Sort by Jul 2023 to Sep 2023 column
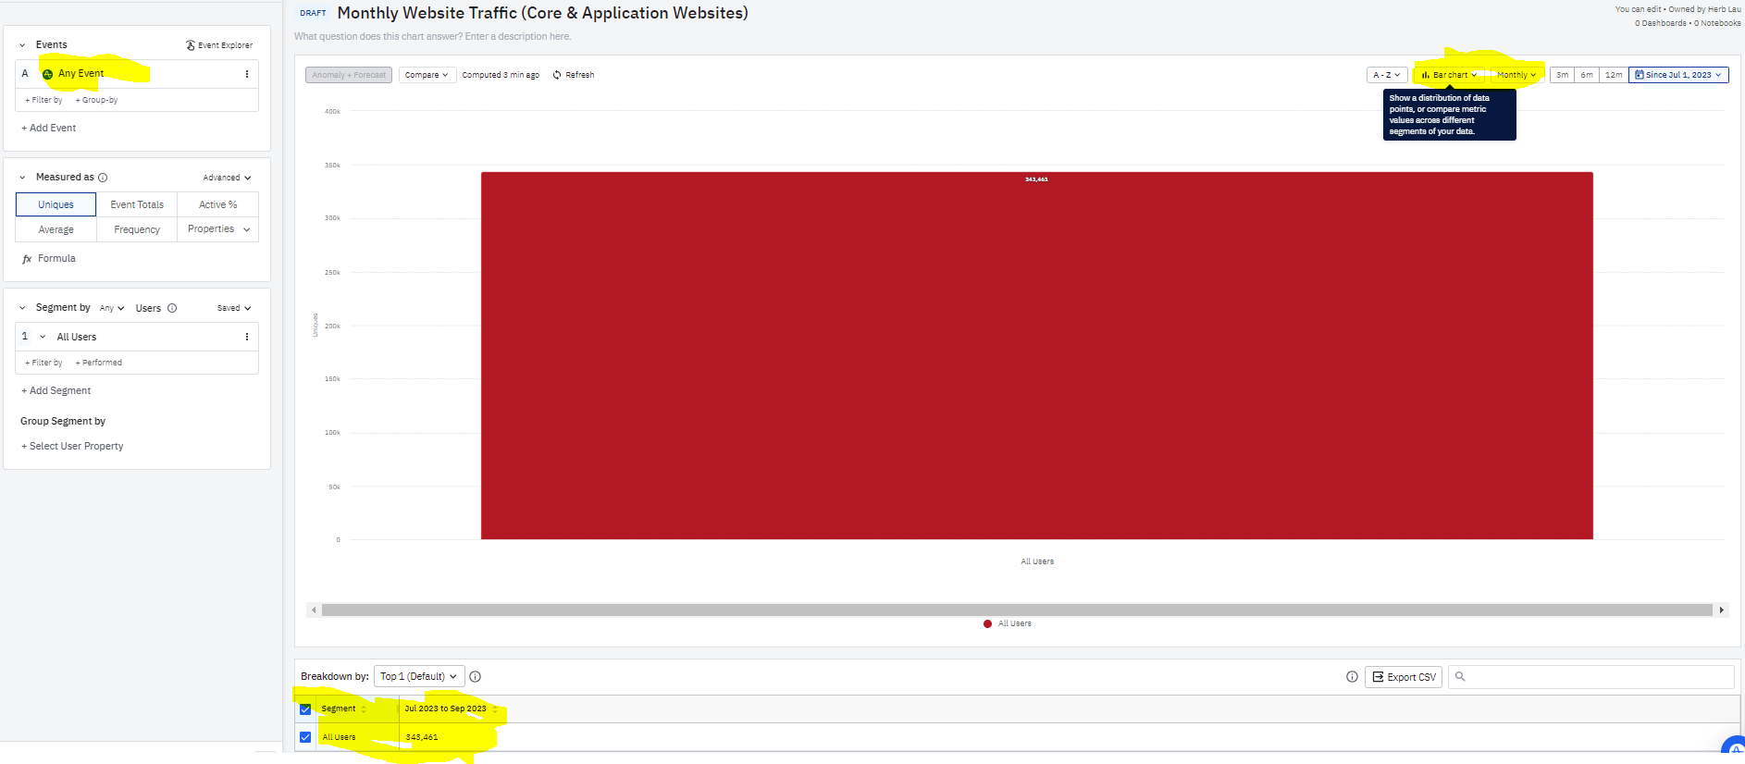The height and width of the screenshot is (764, 1745). [494, 709]
